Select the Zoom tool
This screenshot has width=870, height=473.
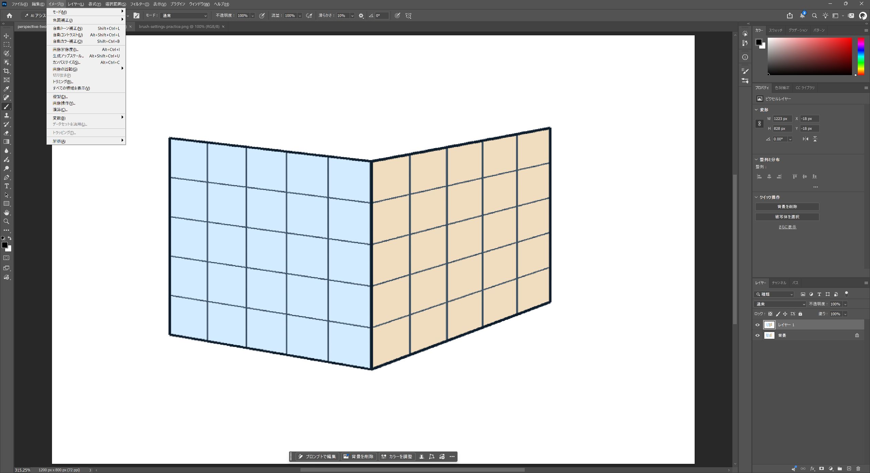tap(6, 222)
